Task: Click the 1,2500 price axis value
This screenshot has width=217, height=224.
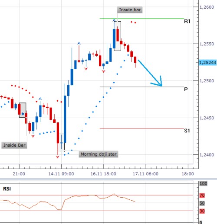Action: [x=207, y=81]
